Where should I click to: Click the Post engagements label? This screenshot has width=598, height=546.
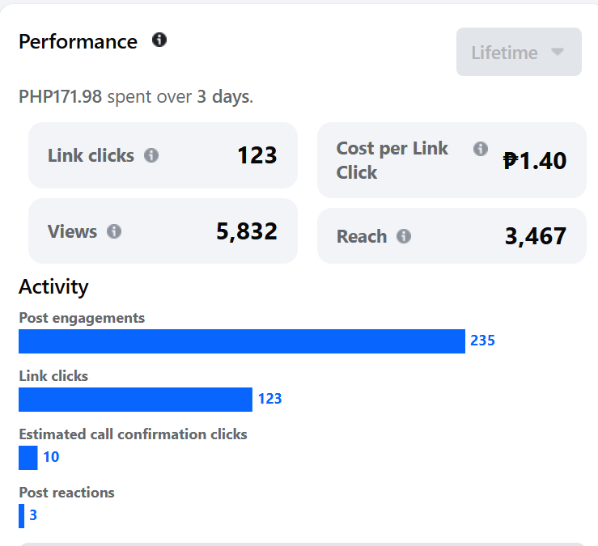pos(82,318)
